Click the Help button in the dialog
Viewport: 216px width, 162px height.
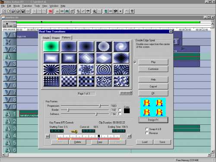(x=153, y=79)
